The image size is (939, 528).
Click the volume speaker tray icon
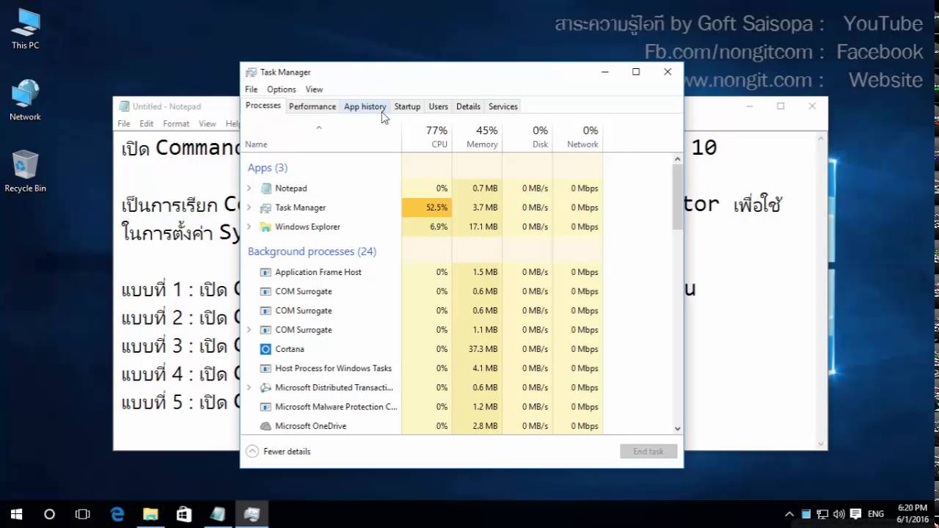tap(838, 514)
